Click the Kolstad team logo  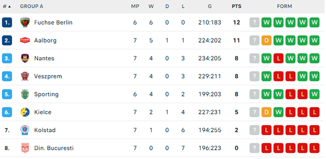(25, 130)
